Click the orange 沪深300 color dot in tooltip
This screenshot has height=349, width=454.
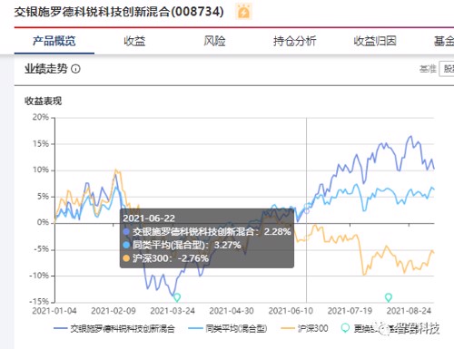pos(126,258)
